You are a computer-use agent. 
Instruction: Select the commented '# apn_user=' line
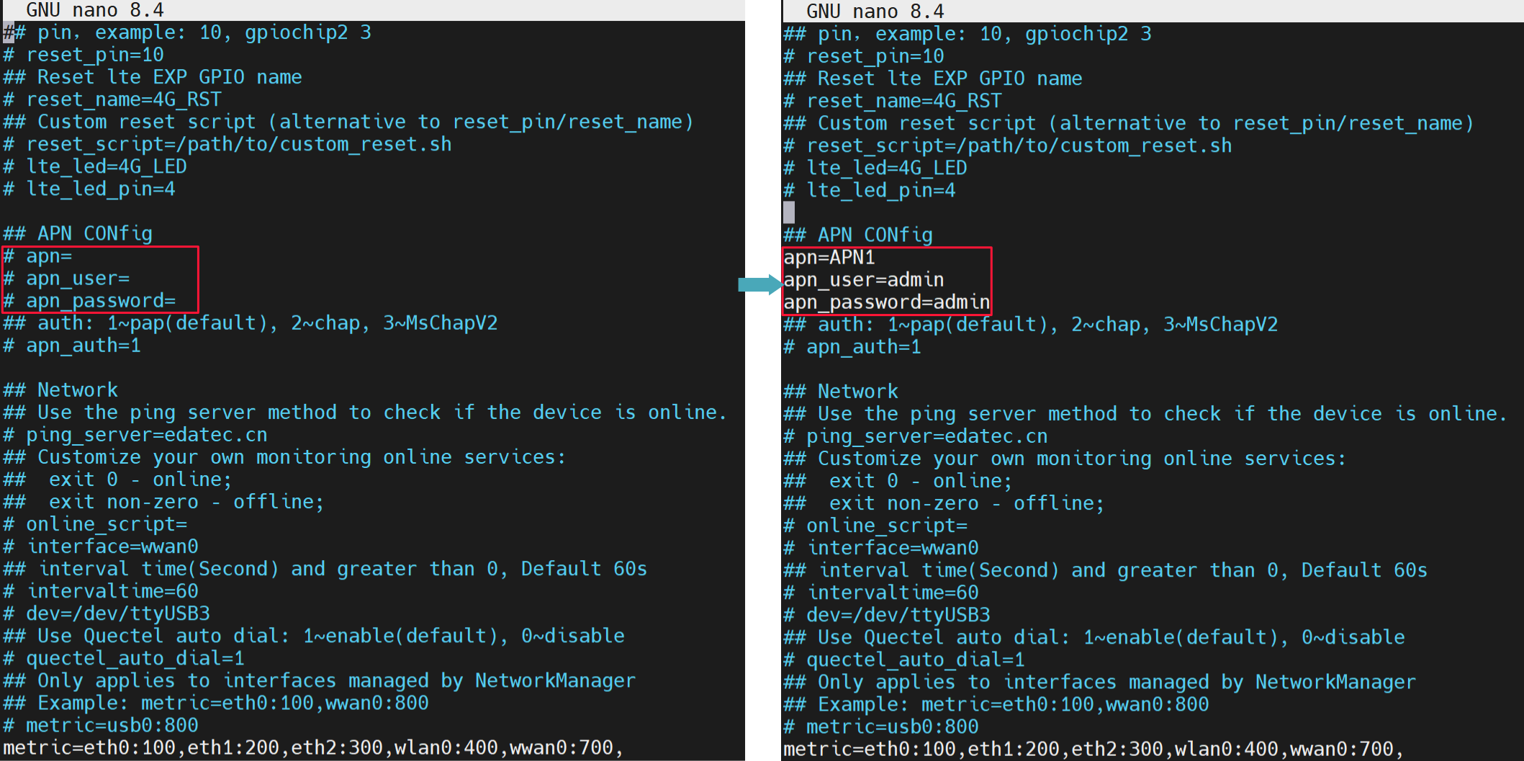click(x=66, y=279)
